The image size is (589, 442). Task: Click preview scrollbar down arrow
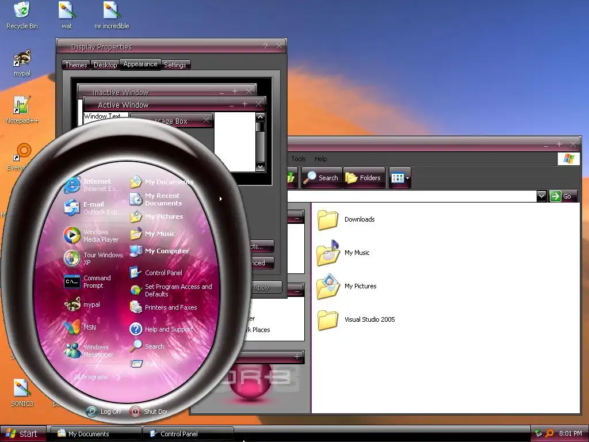(260, 167)
